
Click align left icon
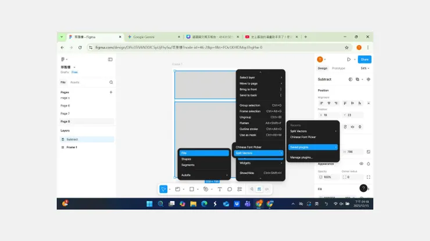pyautogui.click(x=321, y=103)
